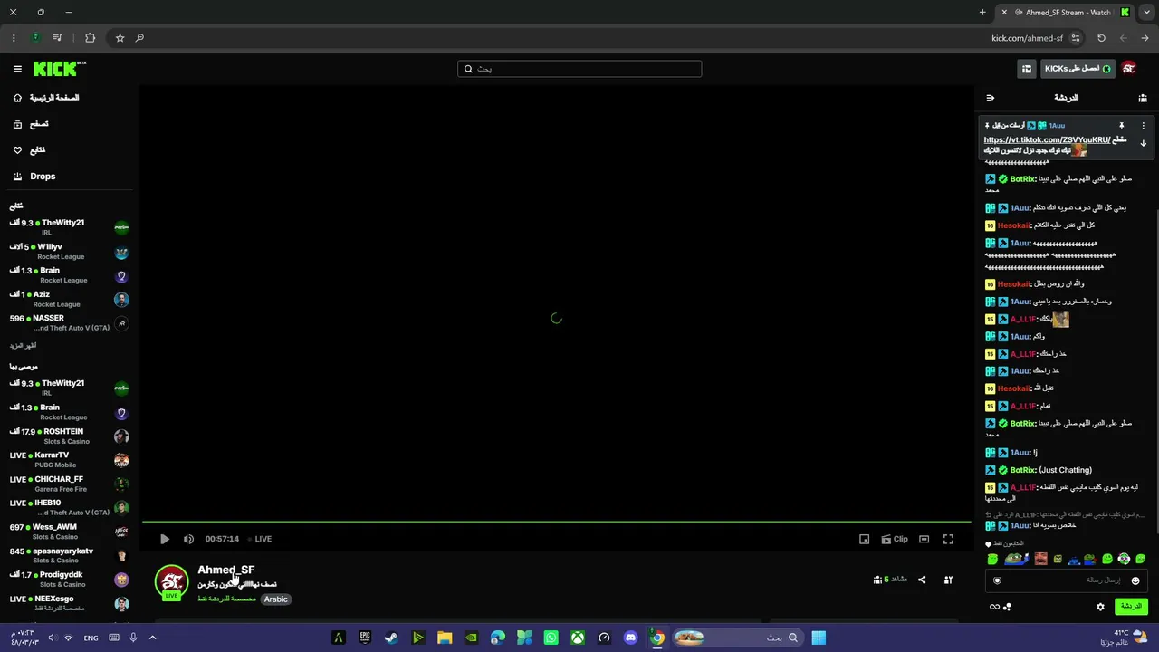This screenshot has height=652, width=1159.
Task: Send message with green Chat button
Action: pos(1131,607)
